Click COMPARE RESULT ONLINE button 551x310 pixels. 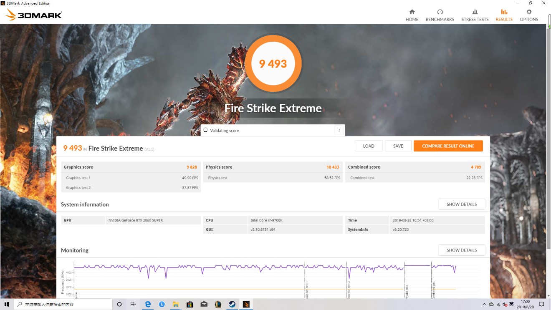point(448,146)
